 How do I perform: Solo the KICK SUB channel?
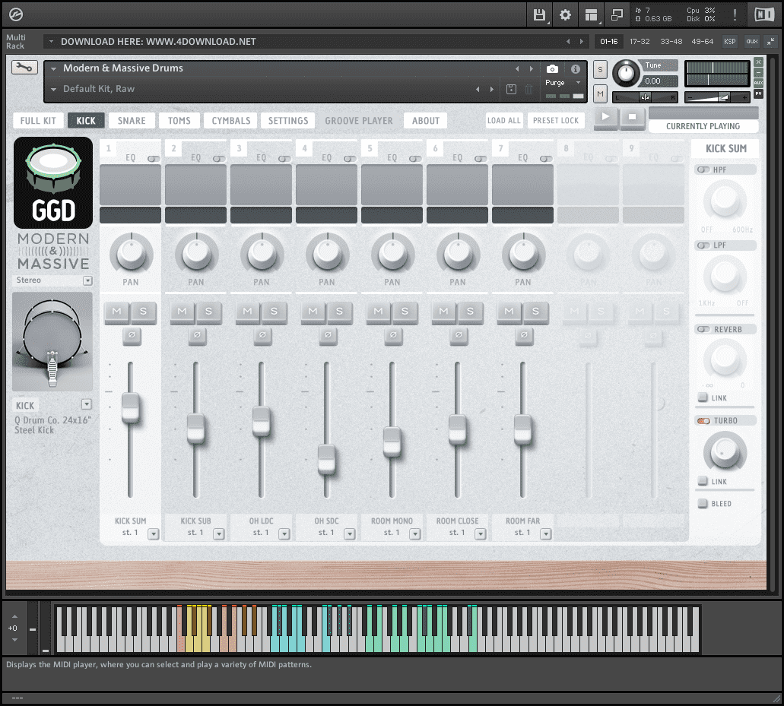point(208,312)
